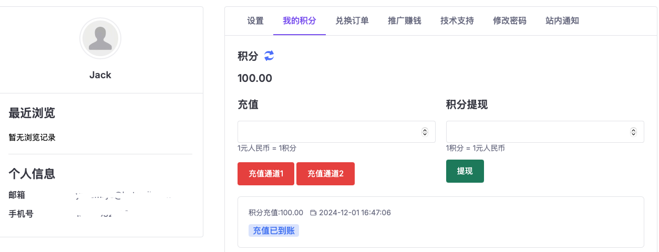Click the user avatar icon
659x252 pixels.
100,38
